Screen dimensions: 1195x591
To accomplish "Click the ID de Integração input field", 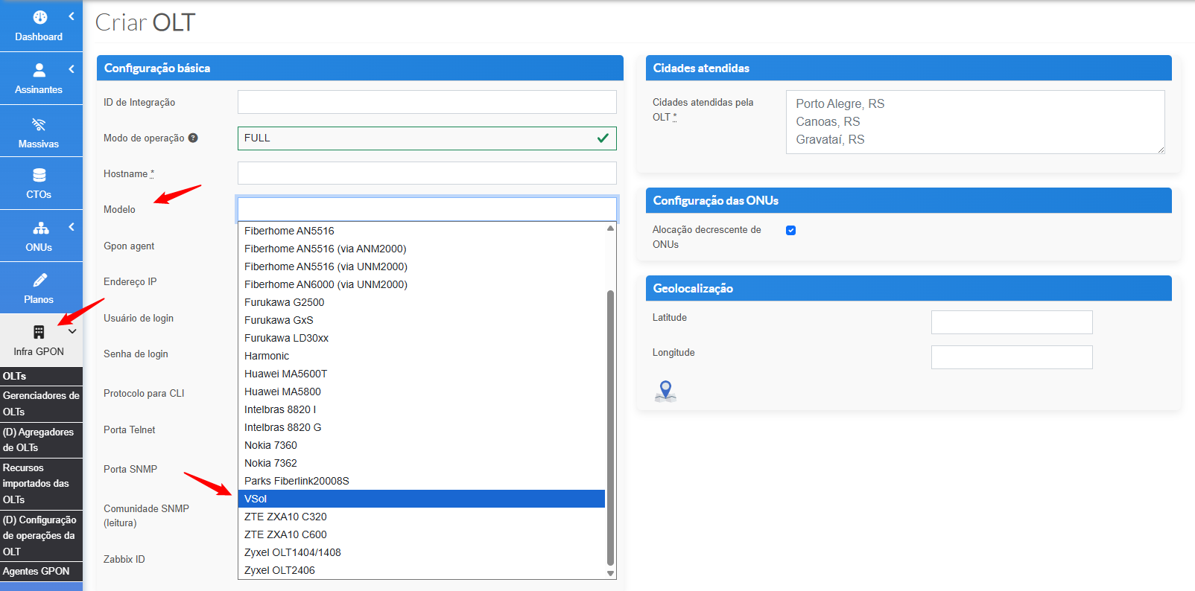I will 427,102.
